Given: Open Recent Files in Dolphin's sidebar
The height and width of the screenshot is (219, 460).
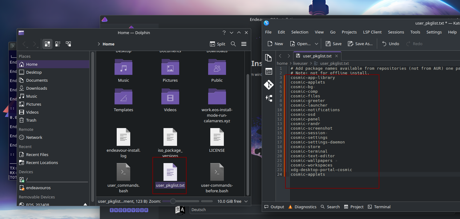Looking at the screenshot, I should pyautogui.click(x=53, y=154).
